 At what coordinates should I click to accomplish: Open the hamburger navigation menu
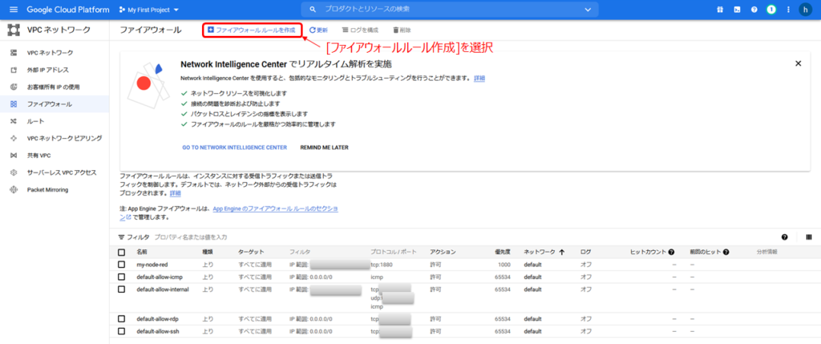11,10
